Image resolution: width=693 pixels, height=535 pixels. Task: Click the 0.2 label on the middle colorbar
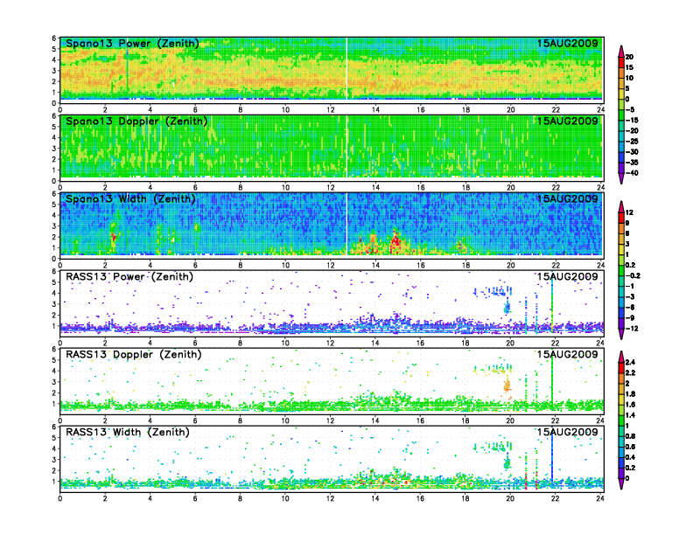(x=631, y=265)
